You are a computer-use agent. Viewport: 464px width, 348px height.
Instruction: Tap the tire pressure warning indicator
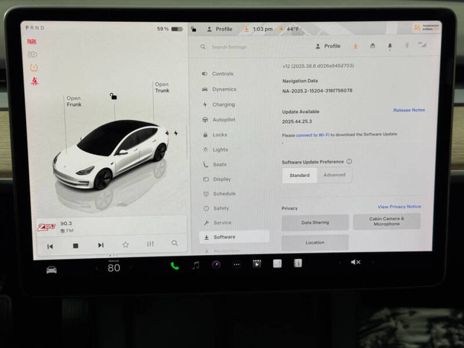(x=33, y=66)
